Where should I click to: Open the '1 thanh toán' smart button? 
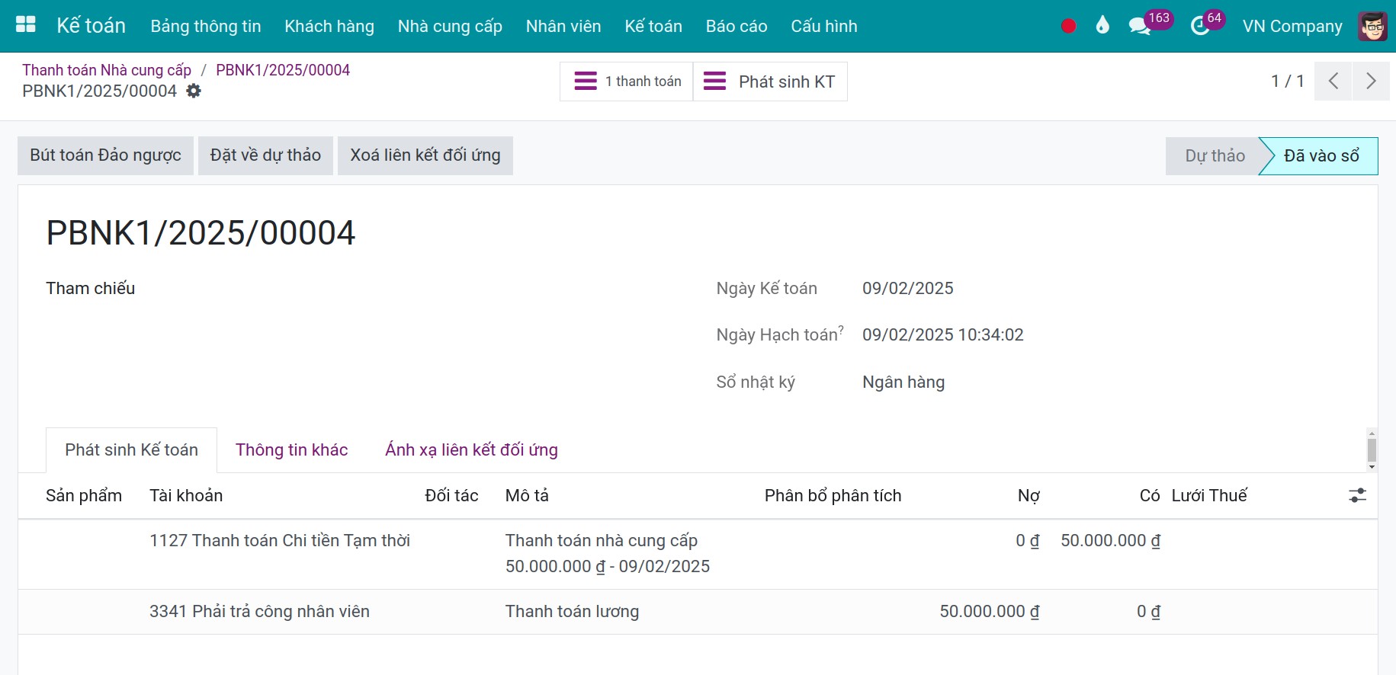click(627, 82)
